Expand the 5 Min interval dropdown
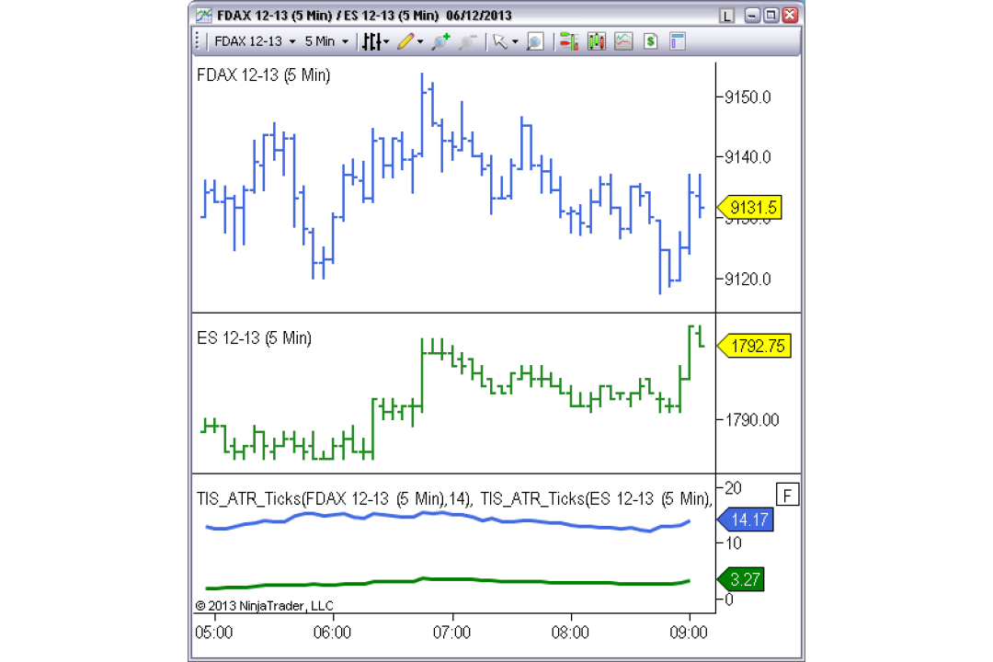The image size is (993, 662). [325, 41]
